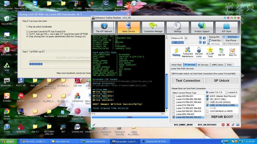Click the red X icon in status bar

pyautogui.click(x=228, y=125)
